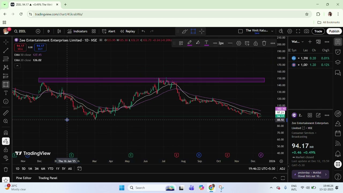Select the All time range
The image size is (343, 193).
[70, 169]
